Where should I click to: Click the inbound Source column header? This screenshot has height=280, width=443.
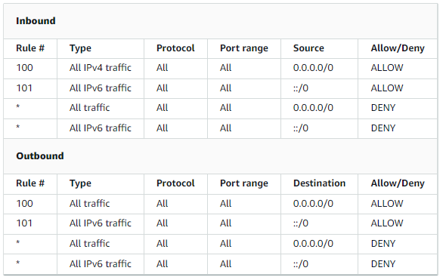pos(308,48)
